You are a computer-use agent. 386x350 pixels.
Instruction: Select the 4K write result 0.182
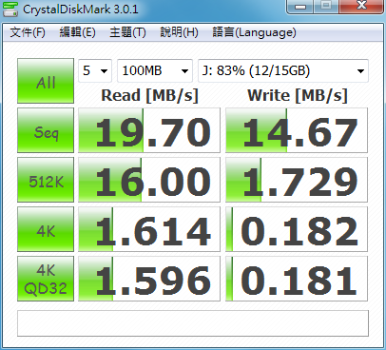(x=297, y=229)
